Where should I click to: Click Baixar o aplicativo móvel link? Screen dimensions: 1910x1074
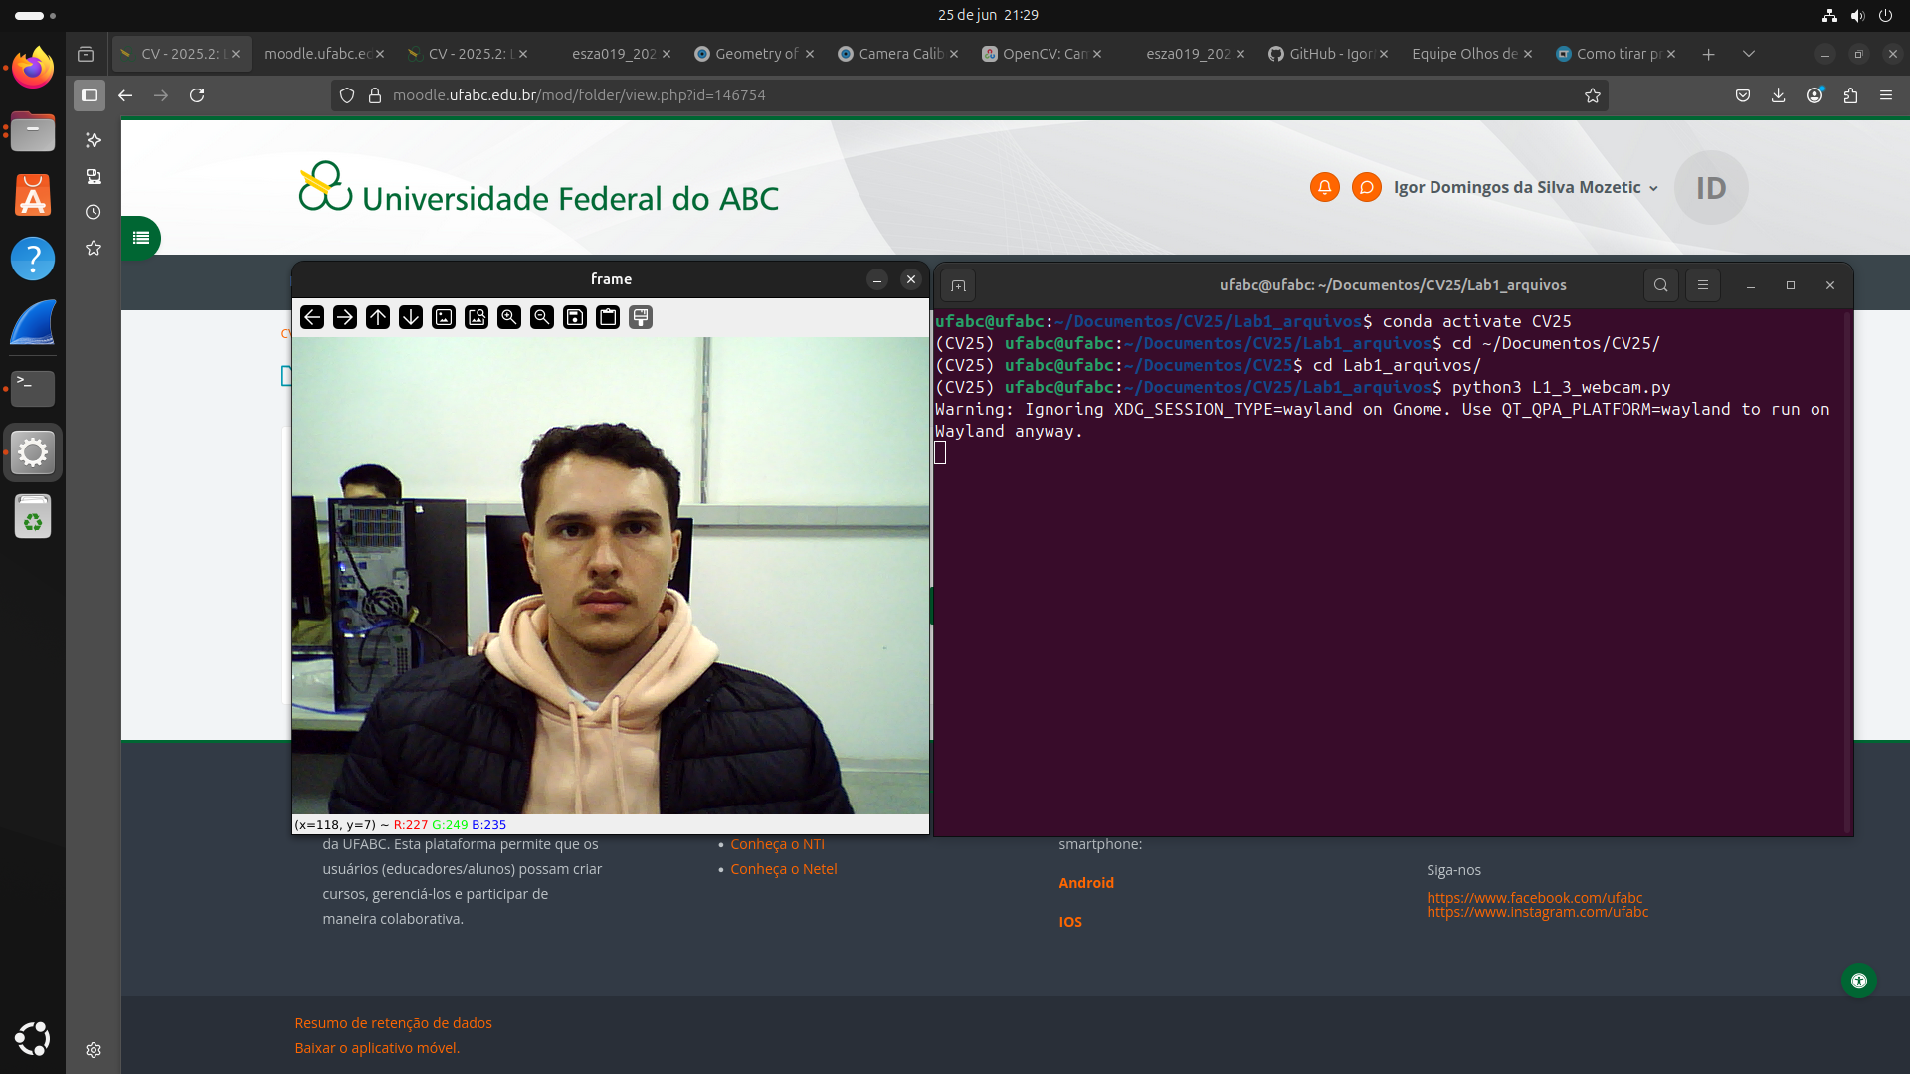[377, 1048]
